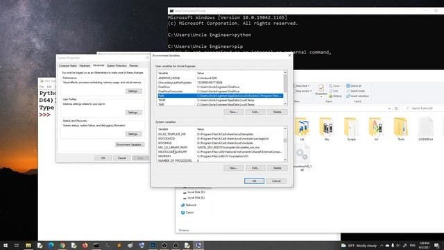Select KISYSMOD system variable row
Image resolution: width=444 pixels, height=250 pixels.
(x=221, y=143)
